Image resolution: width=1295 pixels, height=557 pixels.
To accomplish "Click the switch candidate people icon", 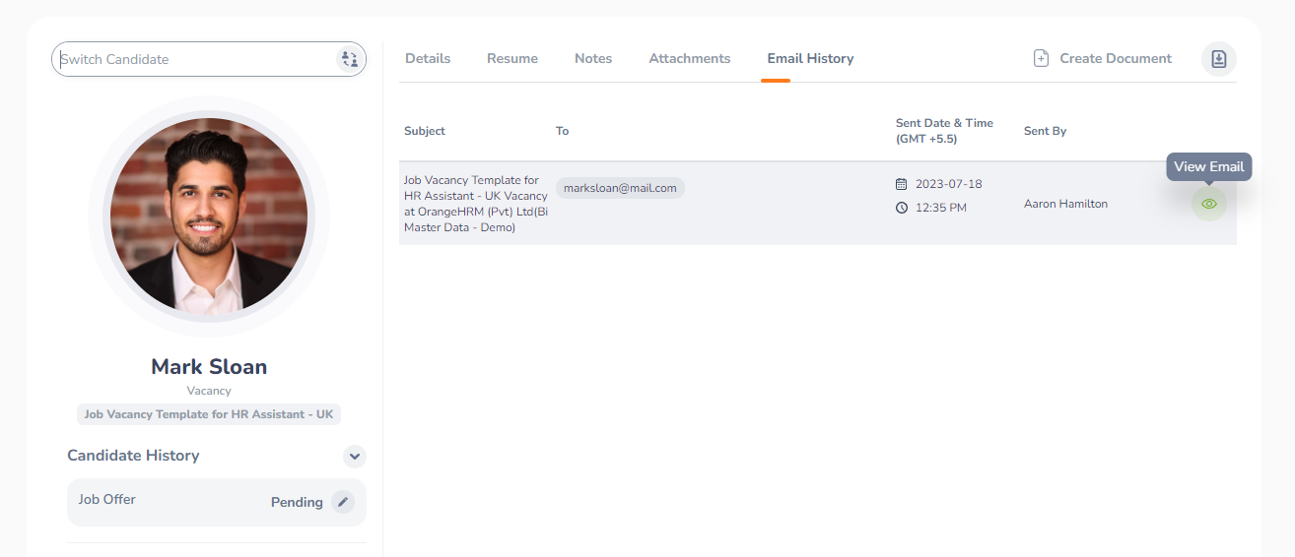I will coord(349,59).
